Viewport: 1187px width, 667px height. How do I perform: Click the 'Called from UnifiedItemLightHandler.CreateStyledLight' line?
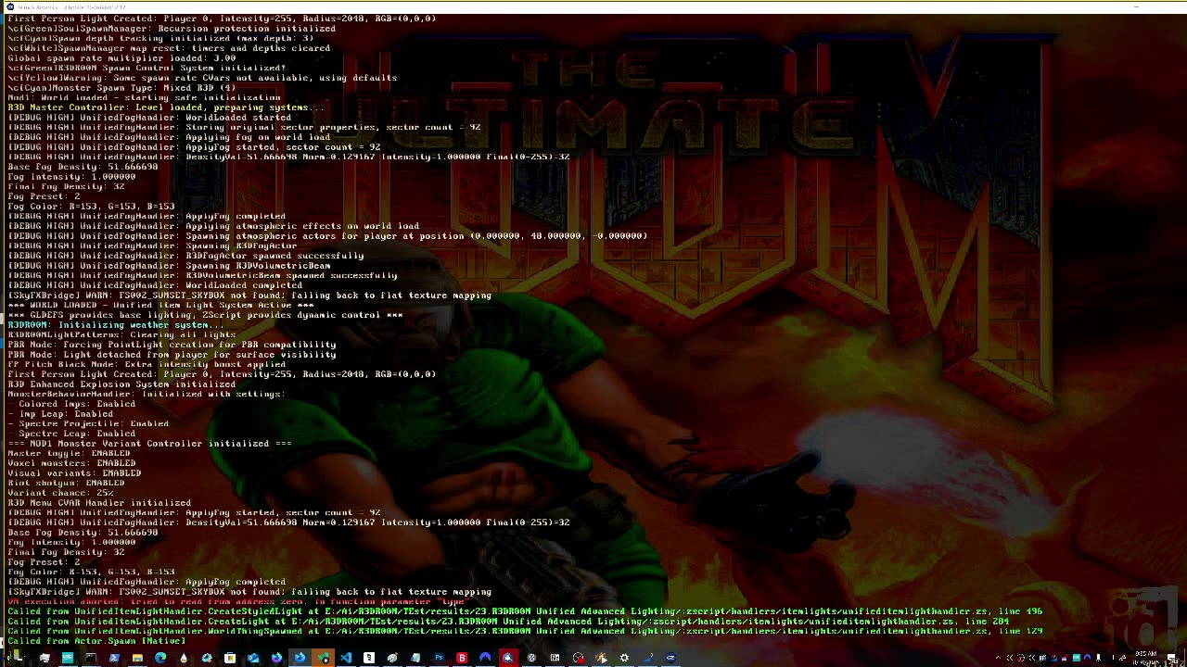click(525, 611)
